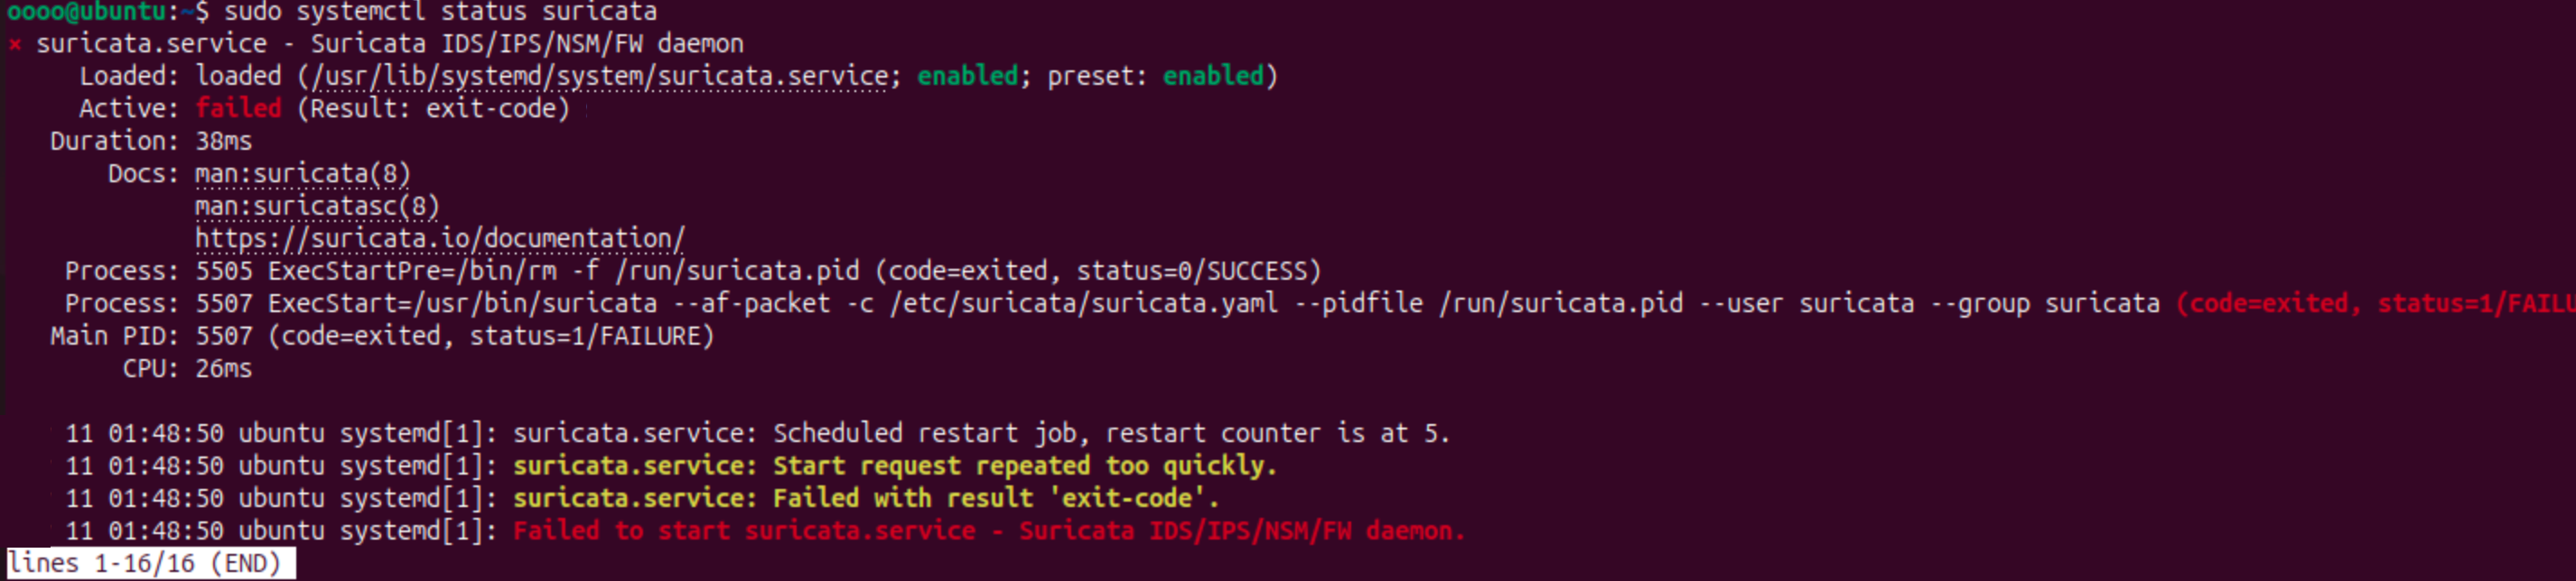
Task: Click the oooo@ubuntu shell prompt
Action: point(86,12)
